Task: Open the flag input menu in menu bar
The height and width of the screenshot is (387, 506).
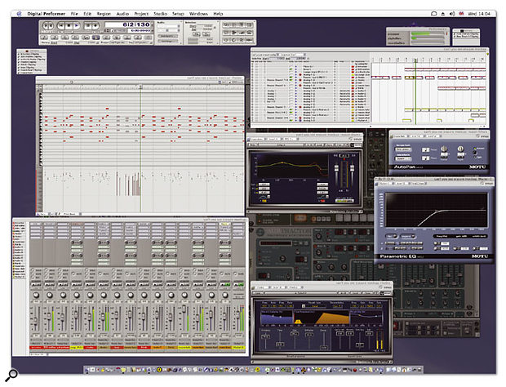Action: pyautogui.click(x=461, y=14)
